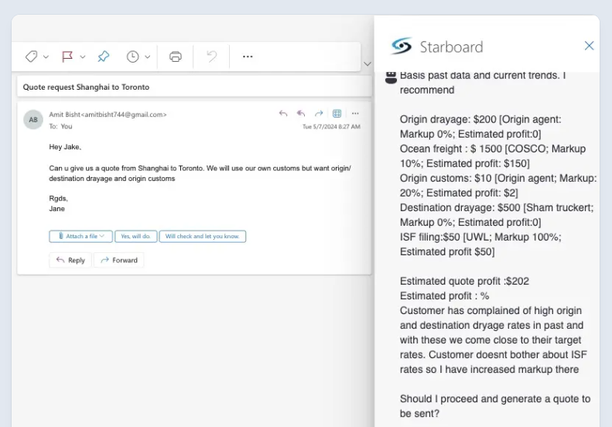Flag this email with the red flag
The height and width of the screenshot is (427, 612).
(x=67, y=56)
